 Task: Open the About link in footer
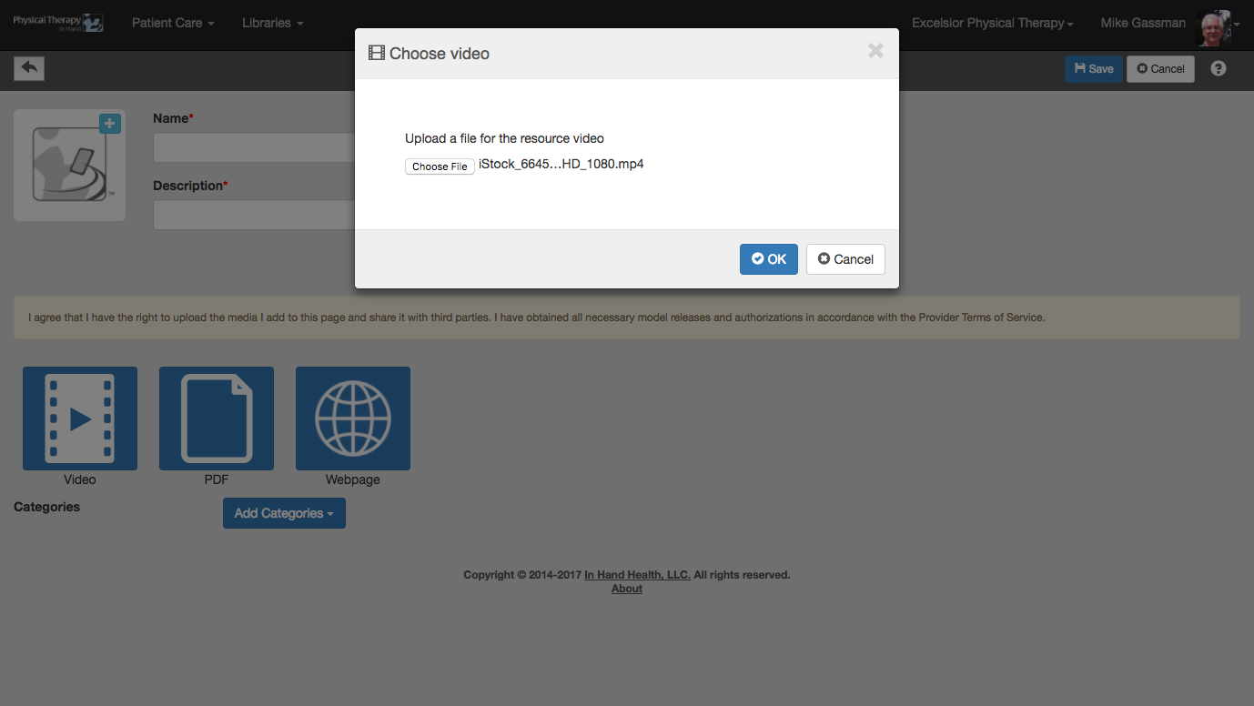[x=627, y=589]
